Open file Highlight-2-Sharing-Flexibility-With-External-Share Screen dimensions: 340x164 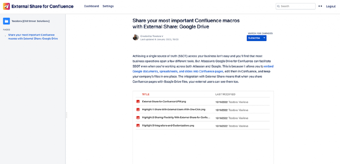tap(176, 117)
